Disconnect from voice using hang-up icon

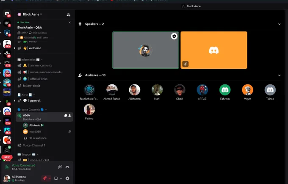coord(67,167)
